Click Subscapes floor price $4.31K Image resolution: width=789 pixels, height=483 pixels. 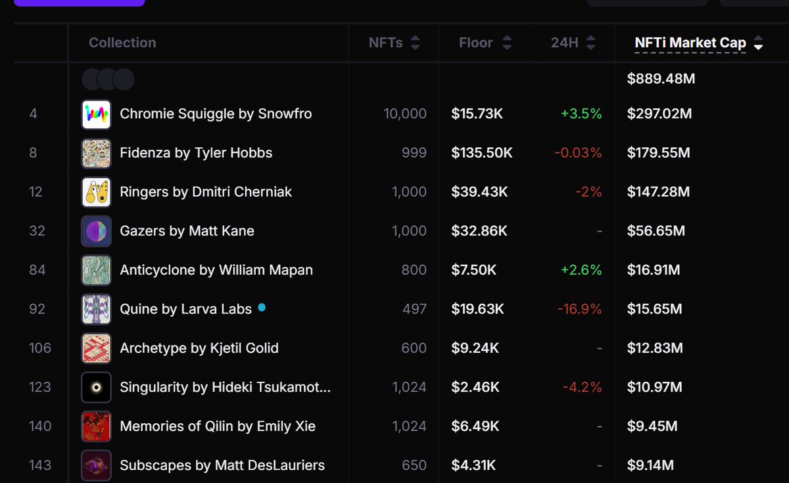[473, 465]
